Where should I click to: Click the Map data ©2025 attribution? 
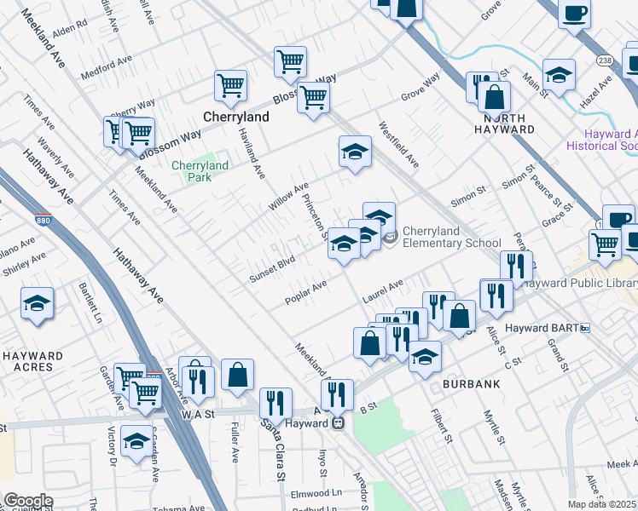pos(602,504)
